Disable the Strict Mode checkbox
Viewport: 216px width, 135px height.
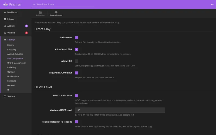point(76,38)
